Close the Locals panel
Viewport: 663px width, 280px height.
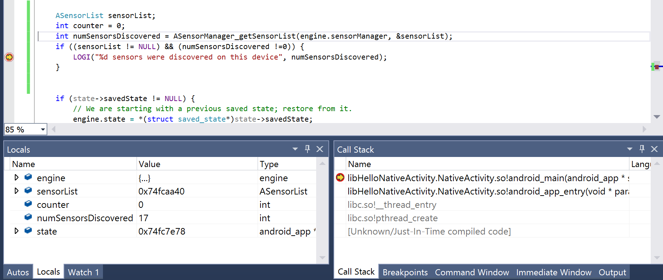coord(320,149)
